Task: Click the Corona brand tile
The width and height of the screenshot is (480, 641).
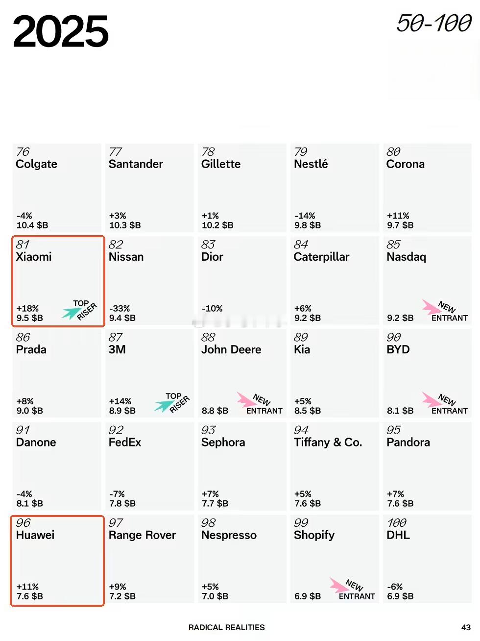Action: pos(427,188)
